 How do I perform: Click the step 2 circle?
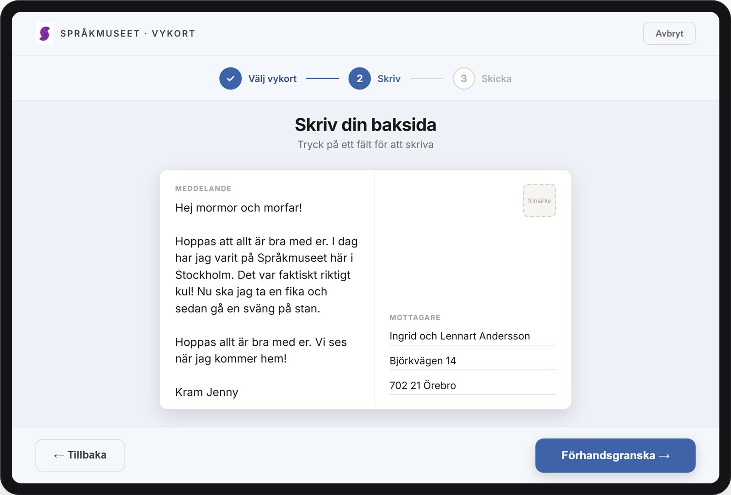[x=360, y=79]
